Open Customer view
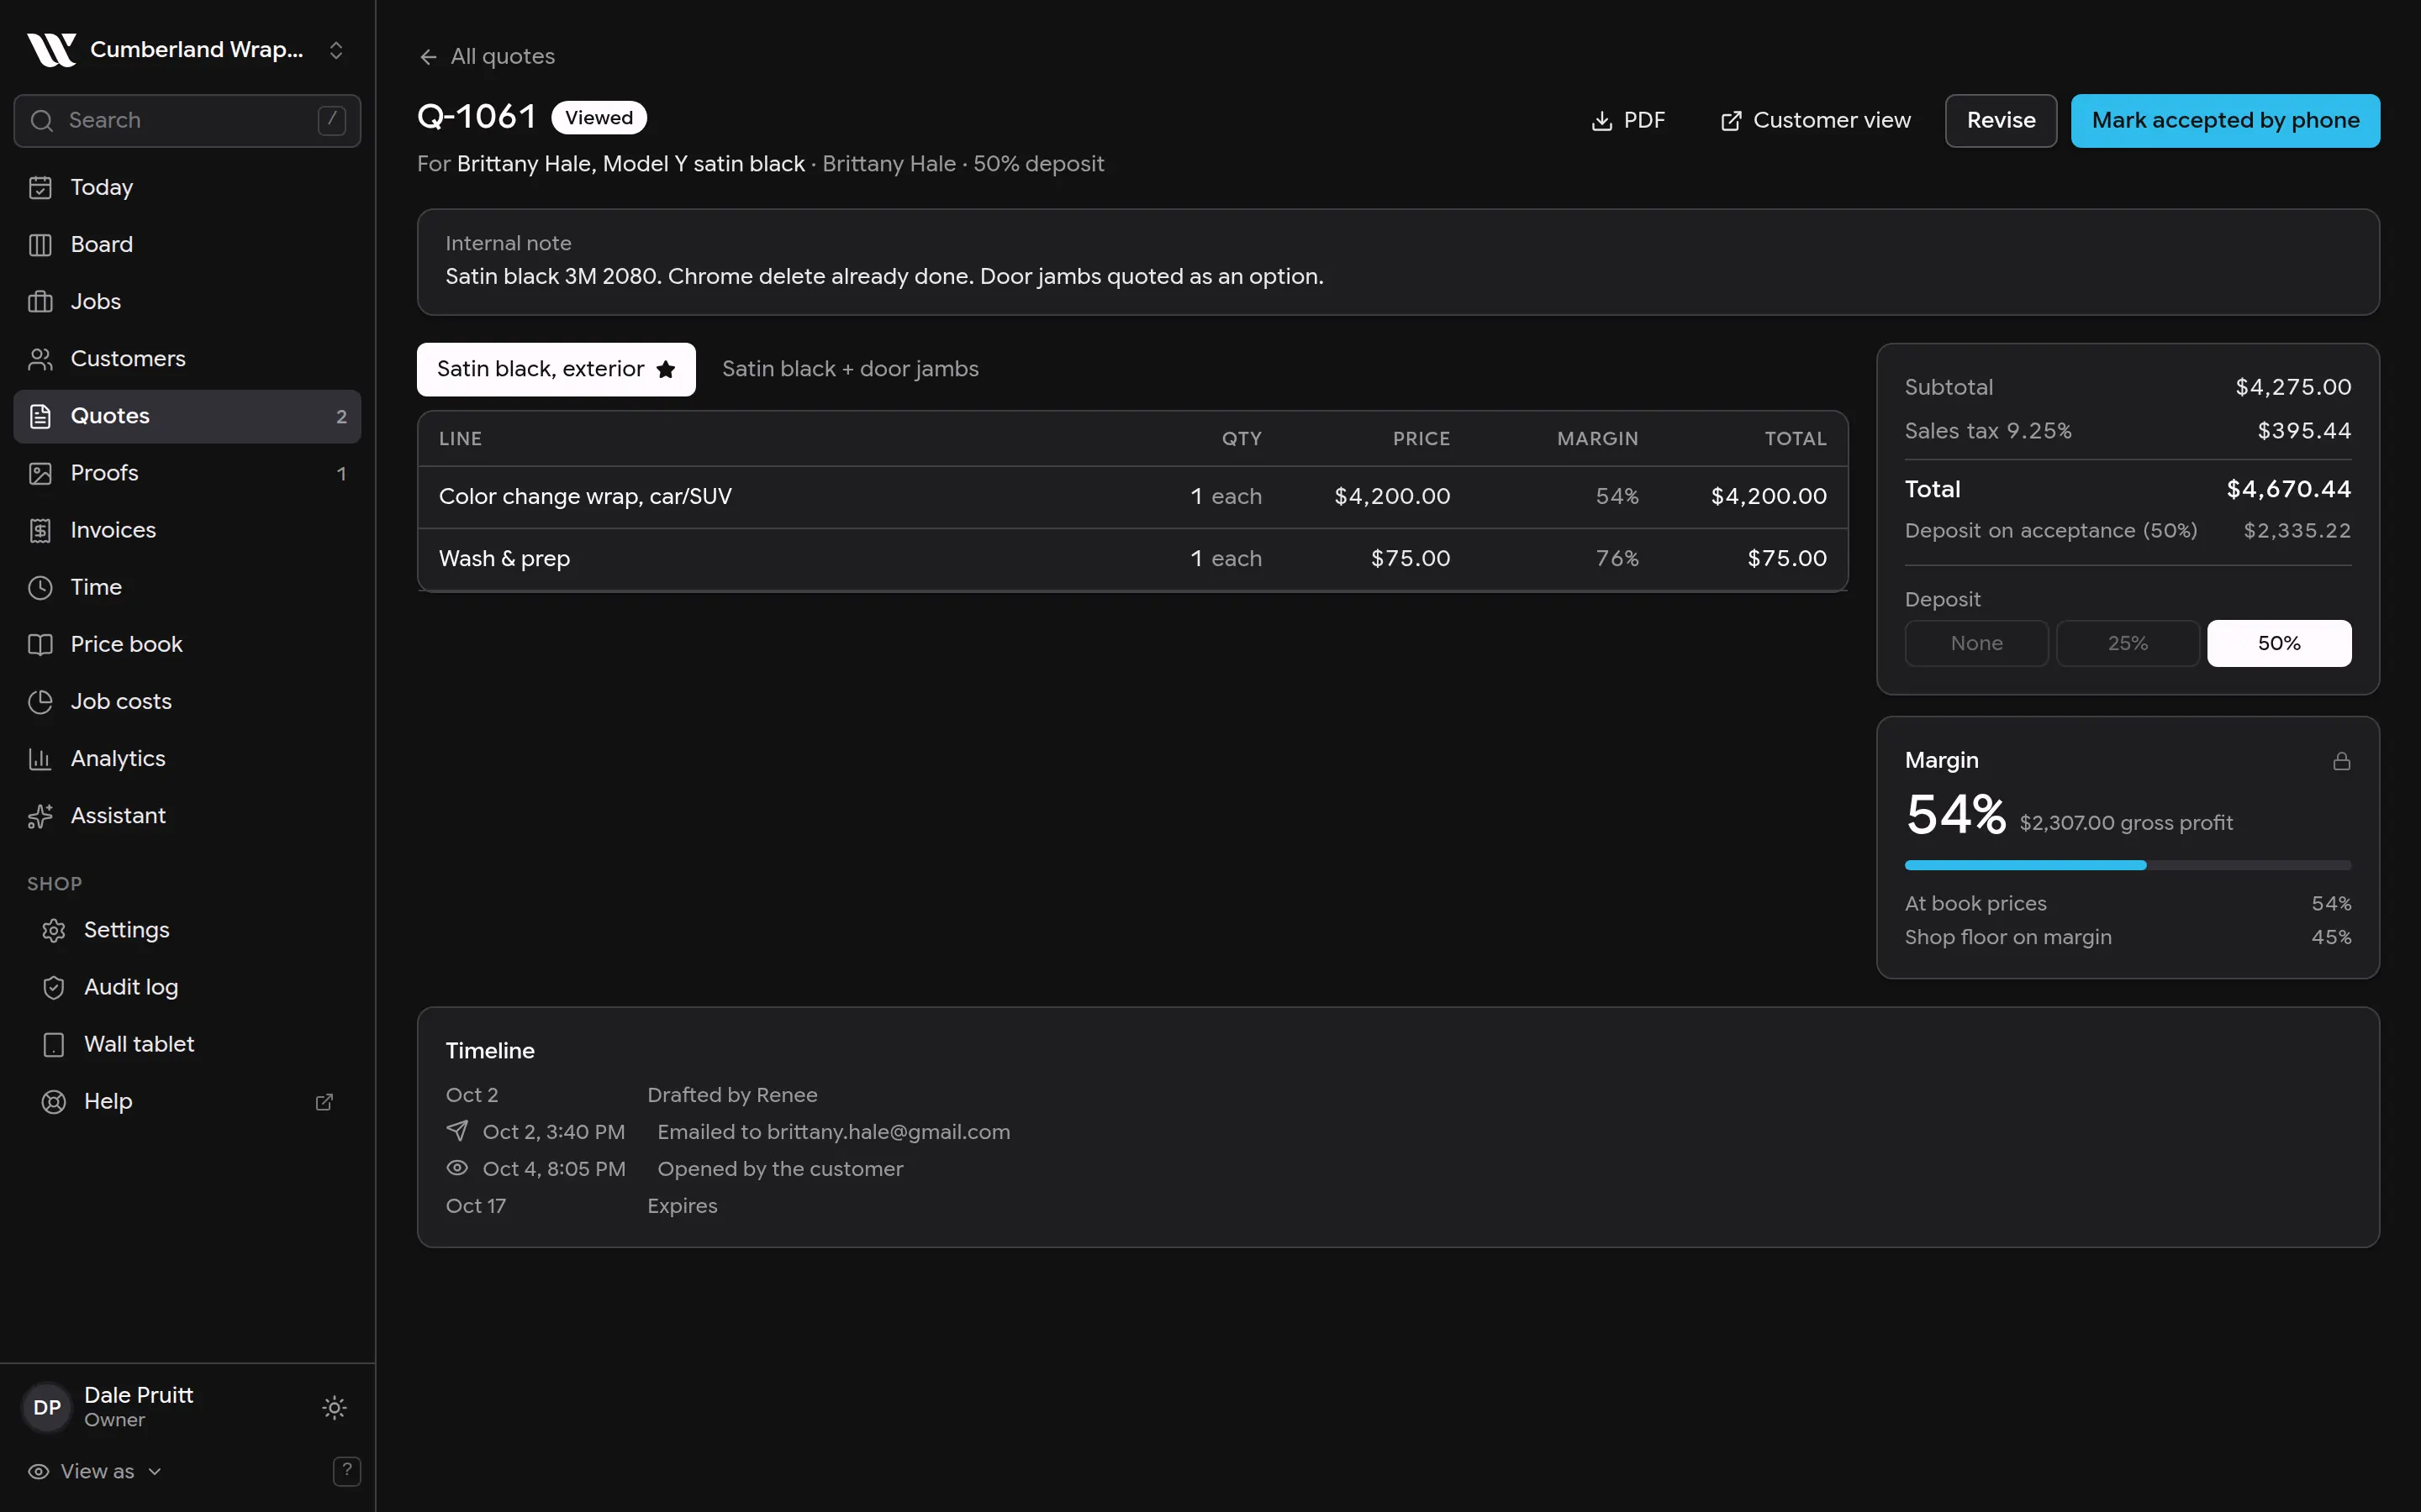This screenshot has width=2421, height=1512. [x=1815, y=120]
